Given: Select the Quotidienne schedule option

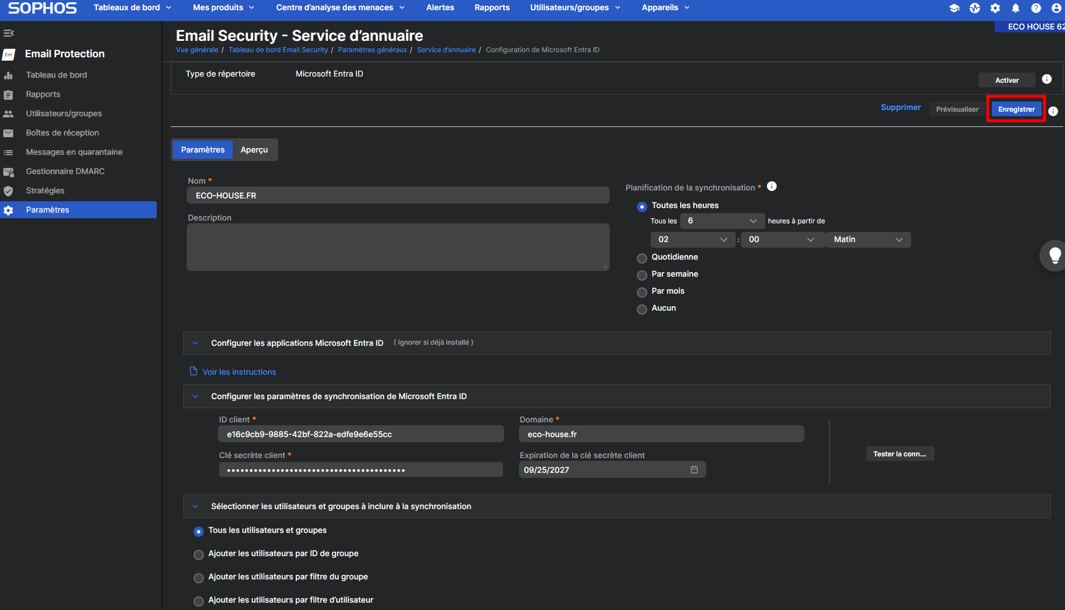Looking at the screenshot, I should tap(642, 258).
